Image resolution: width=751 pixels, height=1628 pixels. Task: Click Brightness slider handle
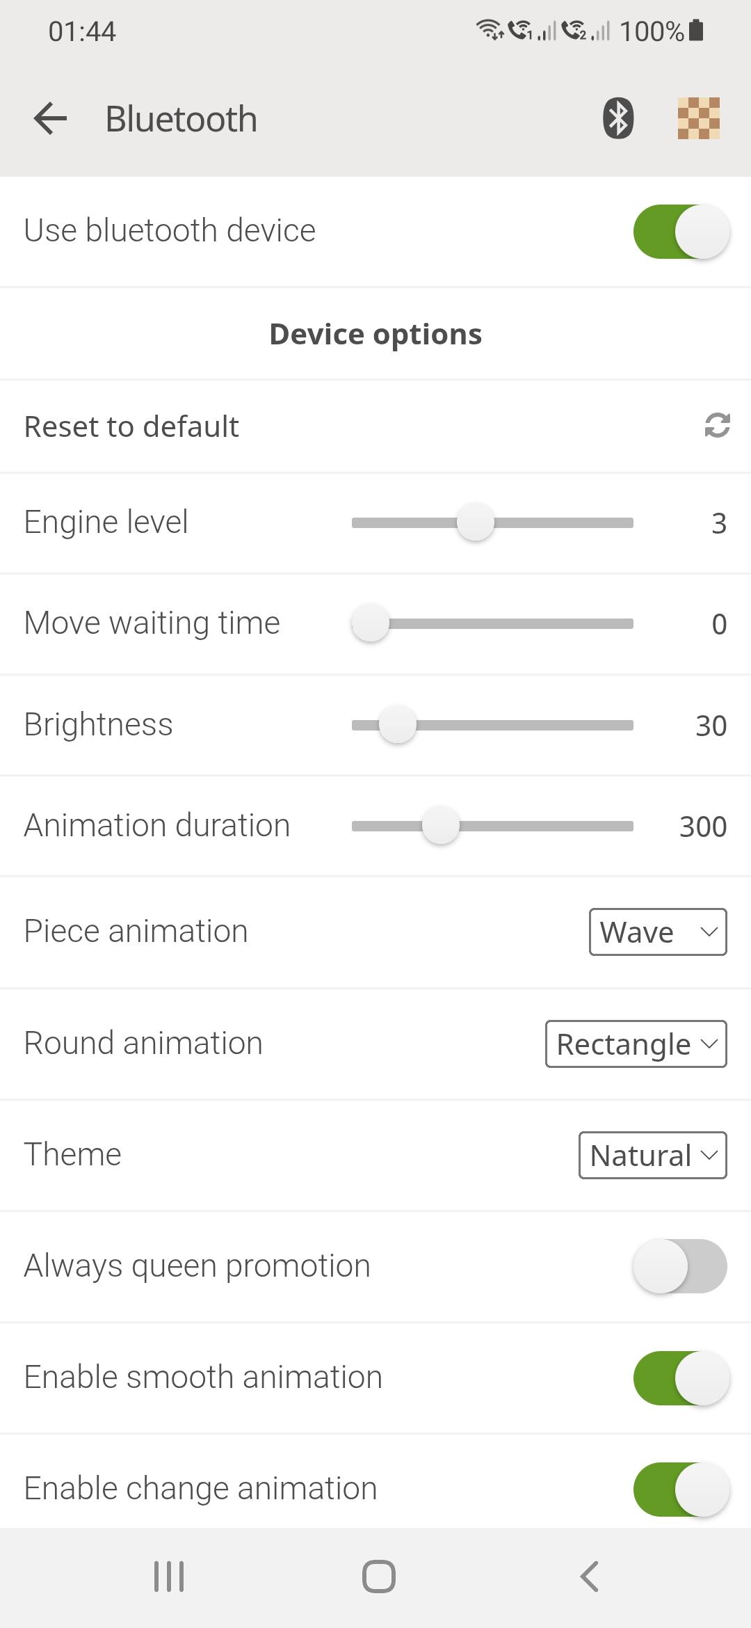click(x=397, y=725)
